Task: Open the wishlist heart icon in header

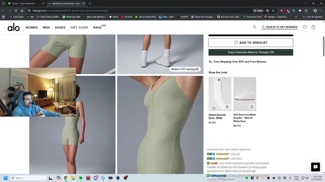Action: 305,27
